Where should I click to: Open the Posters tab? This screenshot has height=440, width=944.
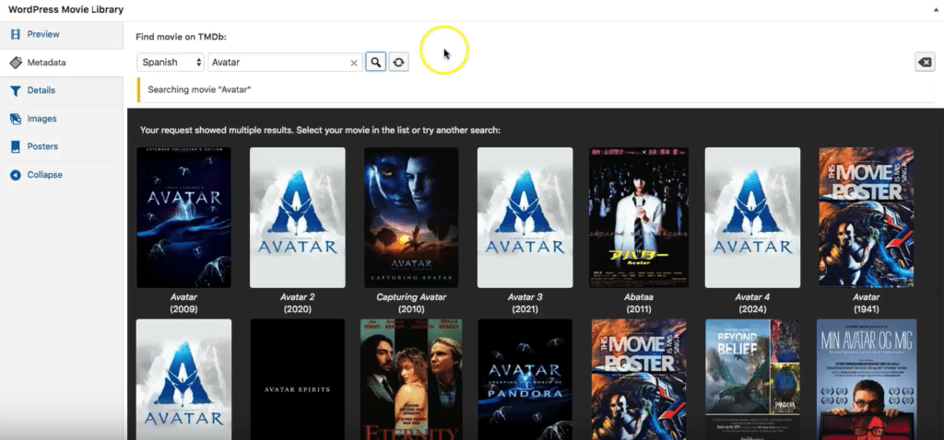pos(62,146)
